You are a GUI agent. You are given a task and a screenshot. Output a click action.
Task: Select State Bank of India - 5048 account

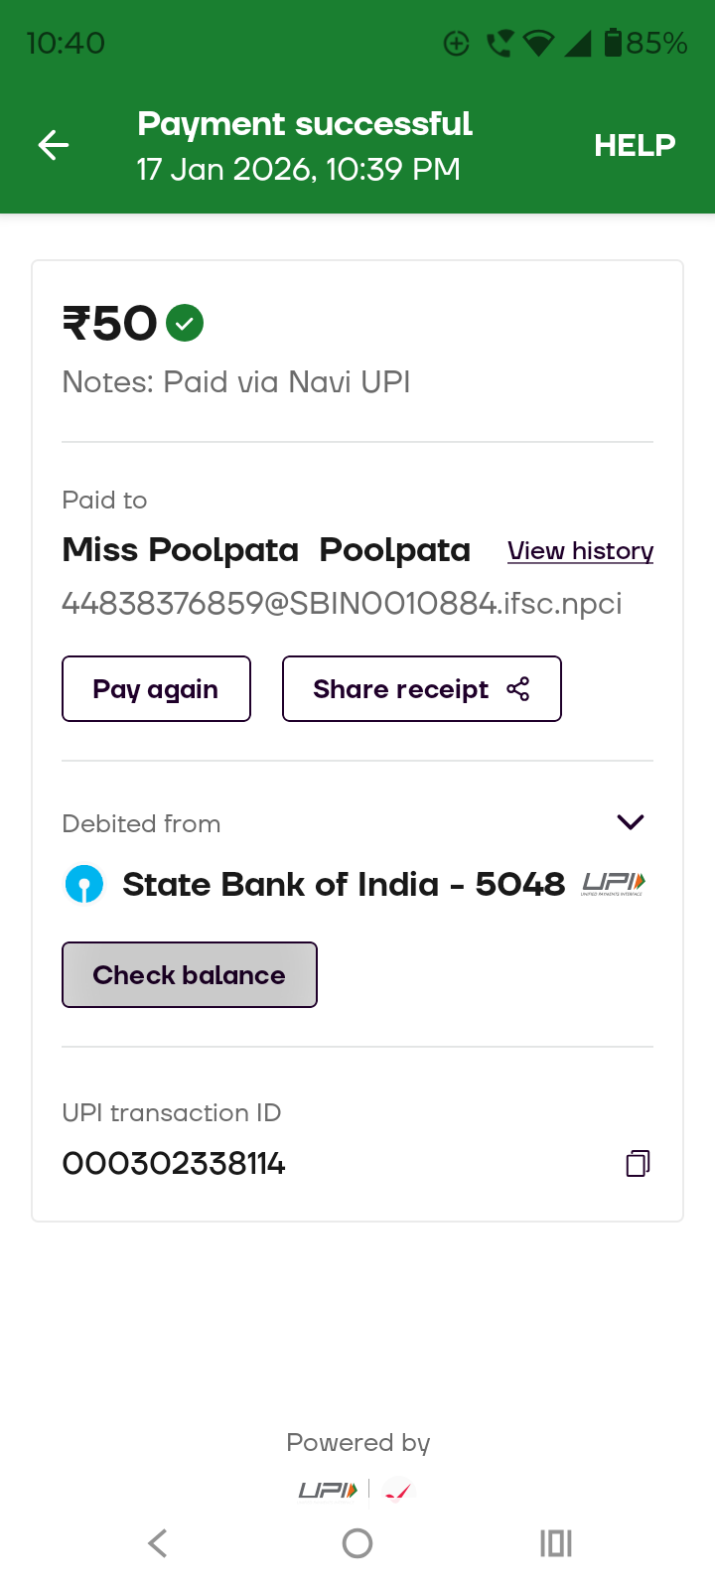pos(343,884)
